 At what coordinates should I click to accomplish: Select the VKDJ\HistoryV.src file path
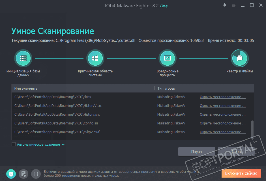[58, 106]
